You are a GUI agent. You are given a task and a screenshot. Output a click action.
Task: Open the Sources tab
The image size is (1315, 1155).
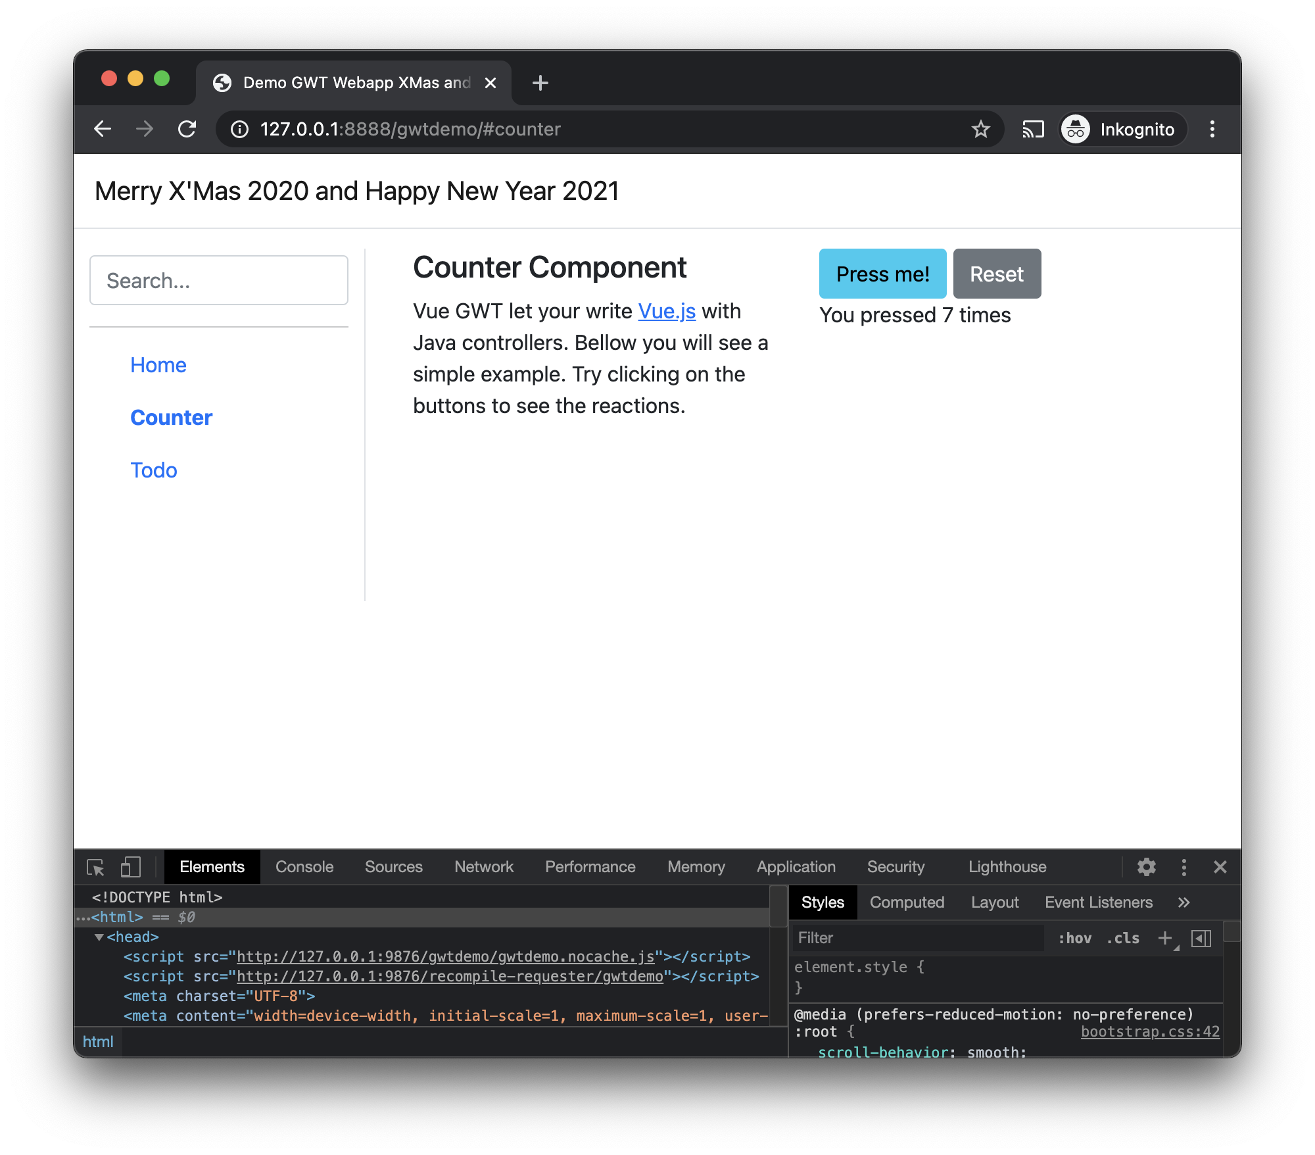pos(394,867)
